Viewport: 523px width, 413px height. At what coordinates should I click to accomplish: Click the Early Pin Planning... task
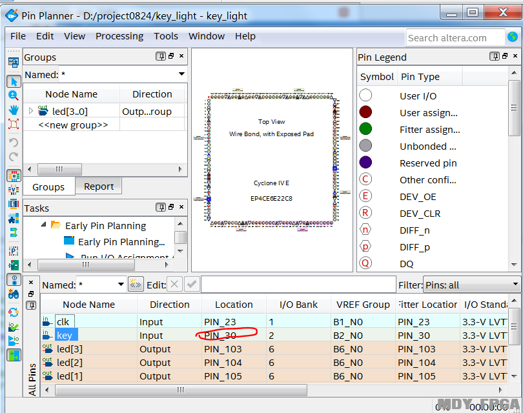pyautogui.click(x=121, y=242)
